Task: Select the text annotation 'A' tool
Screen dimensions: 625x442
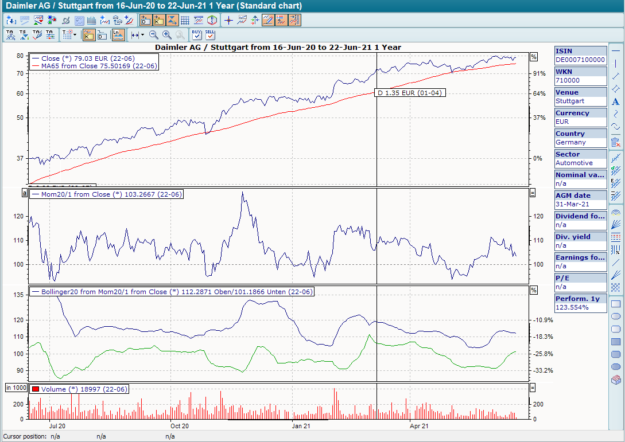Action: coord(616,101)
